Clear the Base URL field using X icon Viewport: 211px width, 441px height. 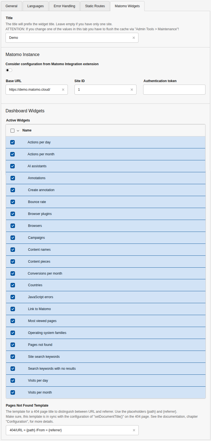[63, 90]
